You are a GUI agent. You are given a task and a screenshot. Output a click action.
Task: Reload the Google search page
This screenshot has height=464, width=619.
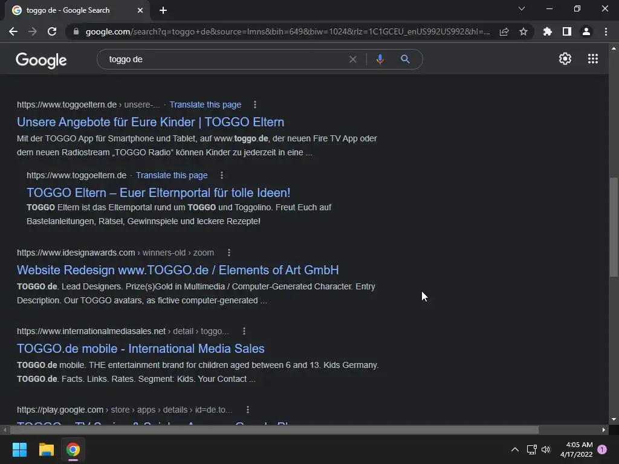[52, 31]
